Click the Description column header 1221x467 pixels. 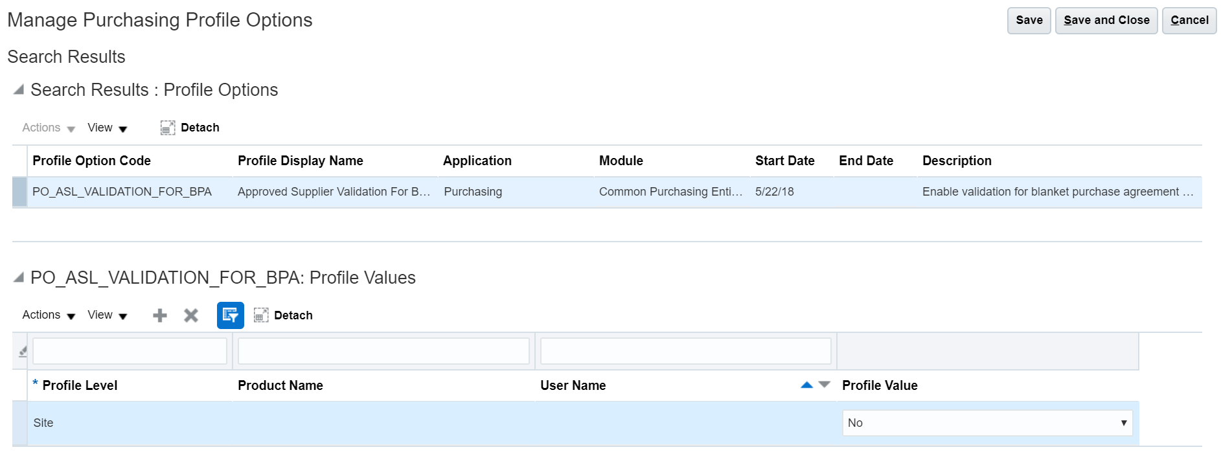957,161
